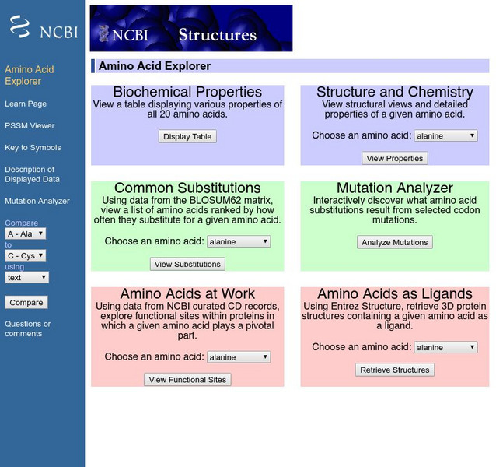Click the View Substitutions button

pos(187,264)
